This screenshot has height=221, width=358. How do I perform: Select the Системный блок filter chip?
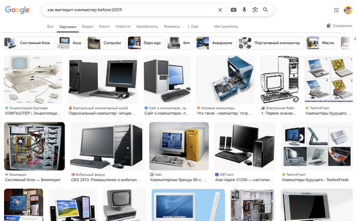pos(29,43)
